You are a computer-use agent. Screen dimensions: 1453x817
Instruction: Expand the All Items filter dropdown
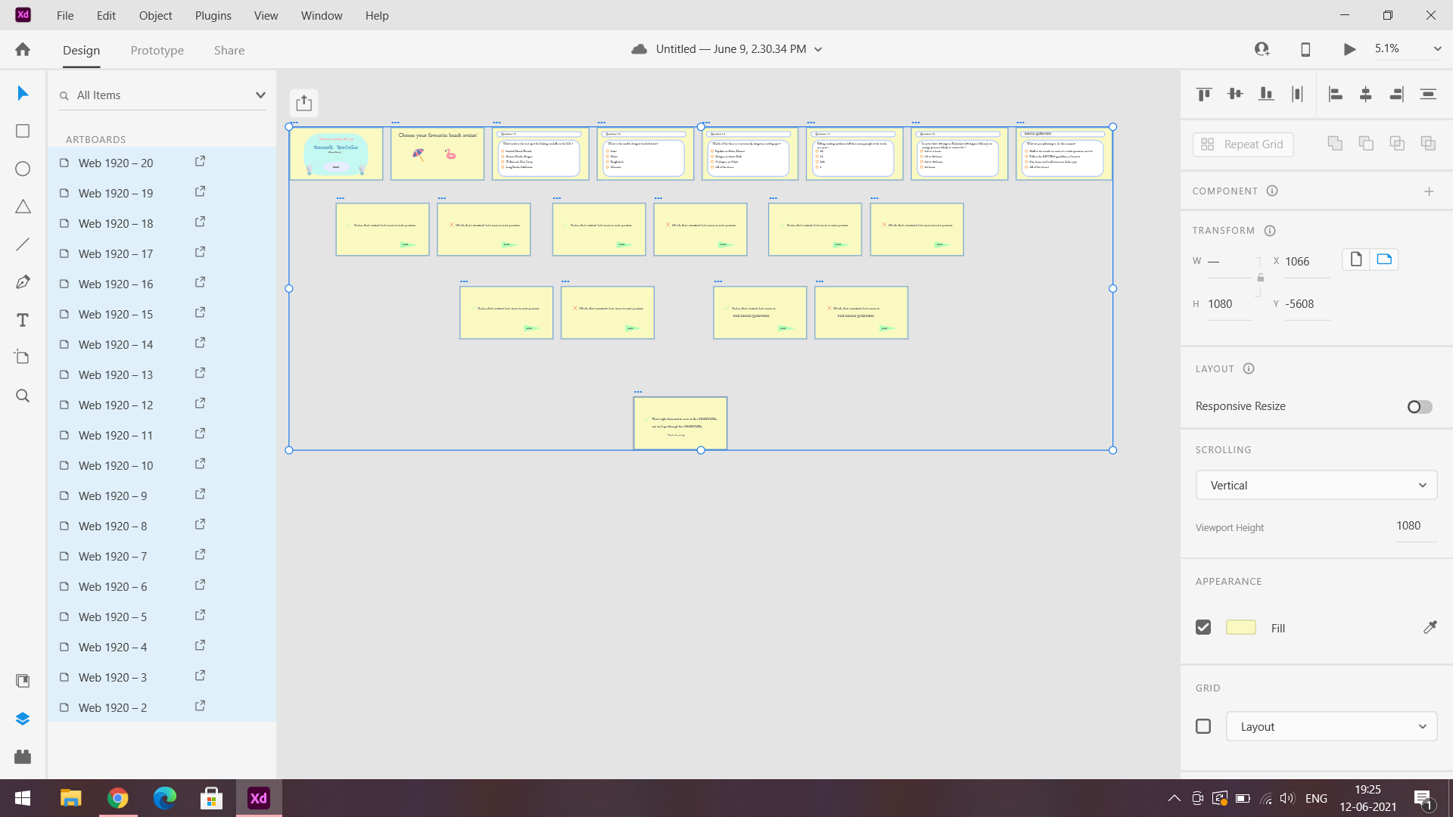[260, 95]
